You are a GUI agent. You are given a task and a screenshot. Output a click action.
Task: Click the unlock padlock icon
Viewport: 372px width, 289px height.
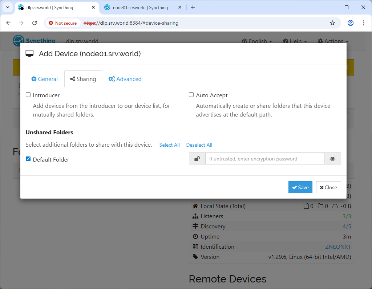197,159
